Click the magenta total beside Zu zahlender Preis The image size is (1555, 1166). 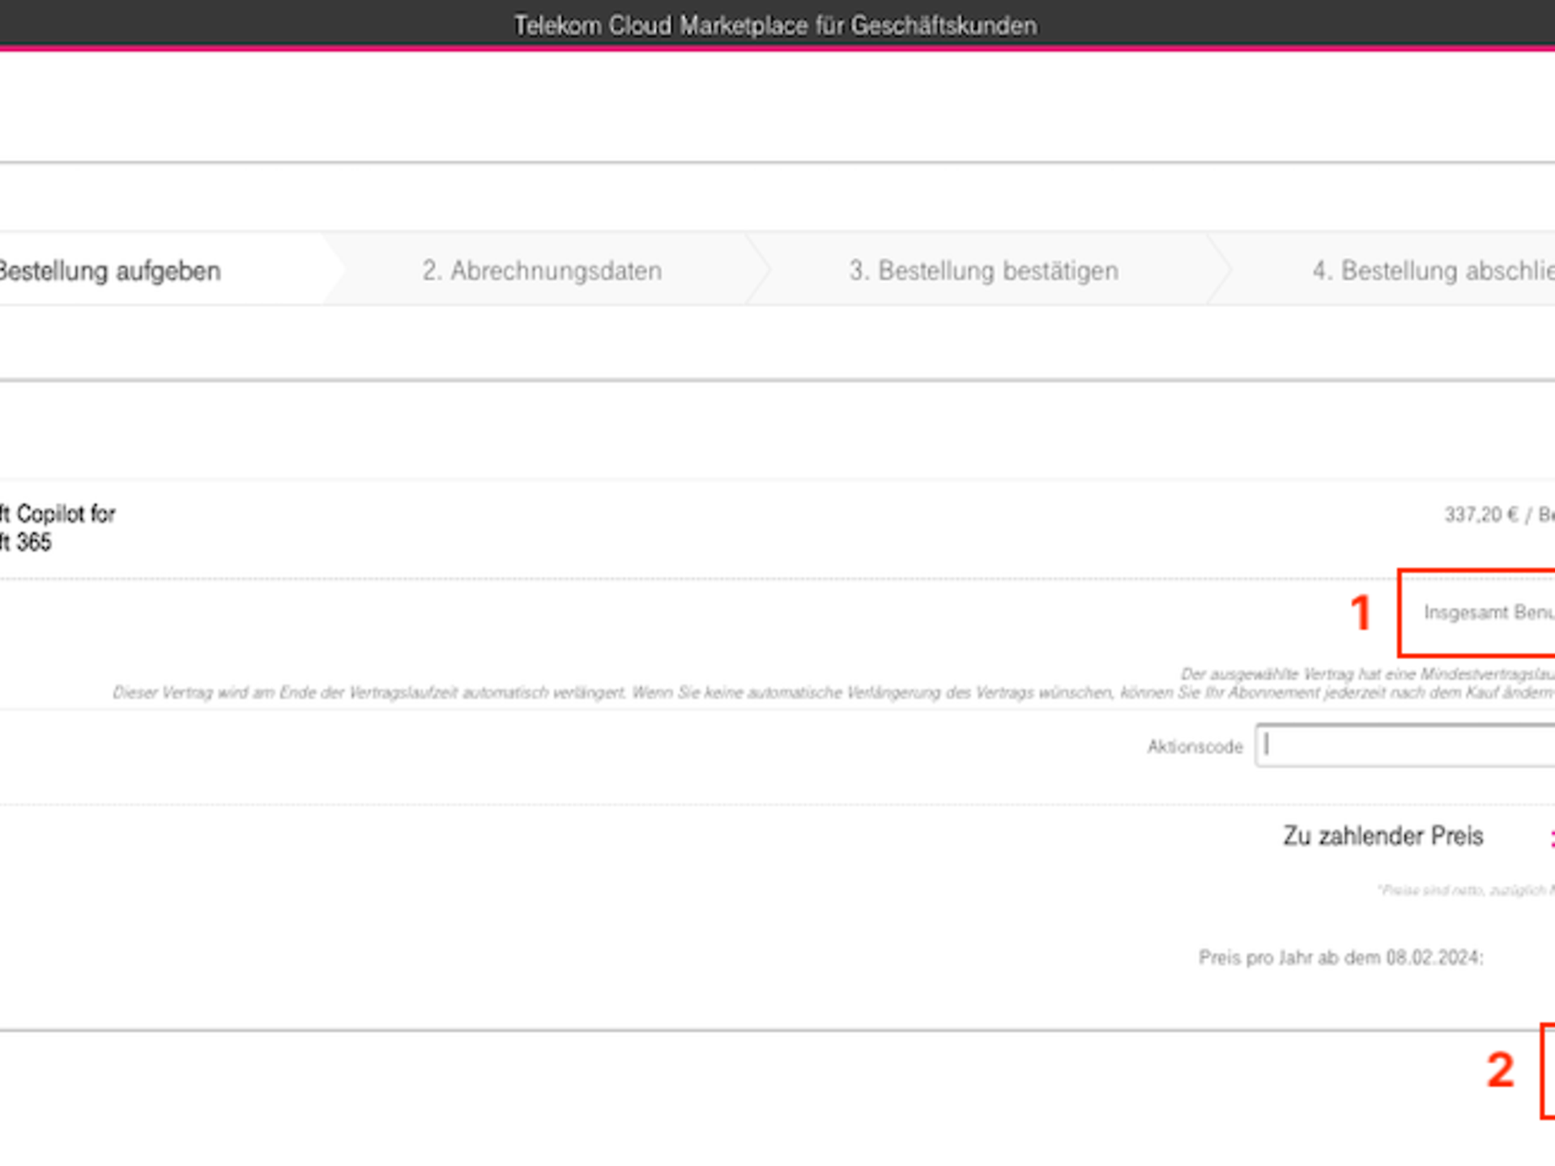click(1551, 837)
